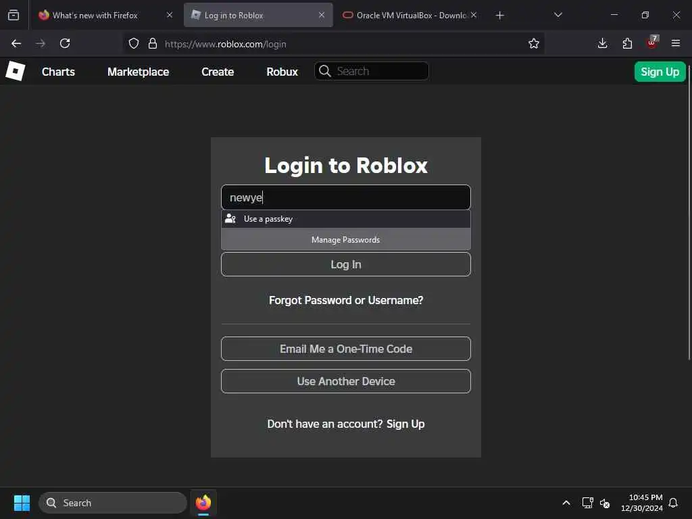Image resolution: width=692 pixels, height=519 pixels.
Task: Open Charts in Roblox navigation
Action: [58, 72]
